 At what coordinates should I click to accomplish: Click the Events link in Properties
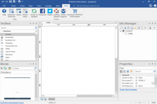pyautogui.click(x=122, y=89)
